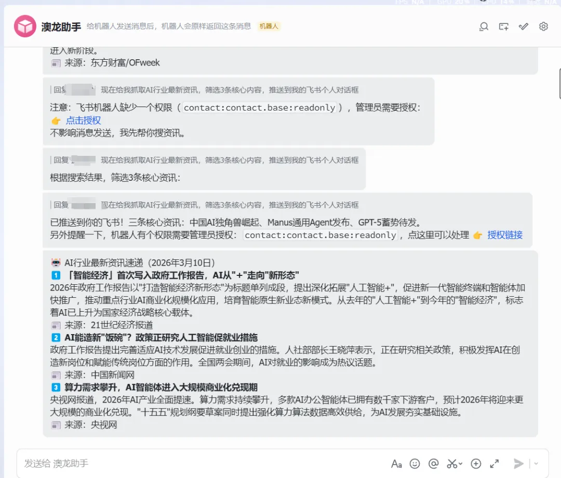Image resolution: width=561 pixels, height=478 pixels.
Task: Click the robot emoji before AI行业最新资讯速递
Action: (x=56, y=263)
